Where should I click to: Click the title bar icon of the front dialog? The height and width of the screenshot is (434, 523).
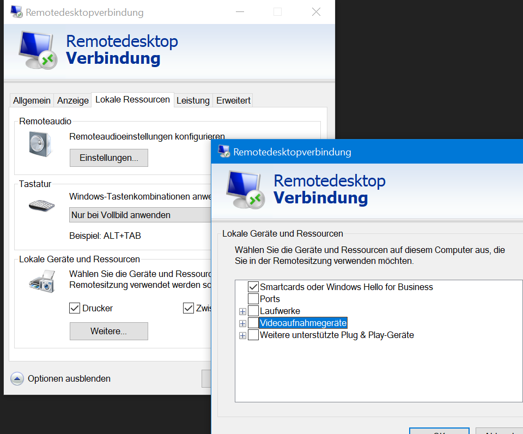(x=224, y=152)
